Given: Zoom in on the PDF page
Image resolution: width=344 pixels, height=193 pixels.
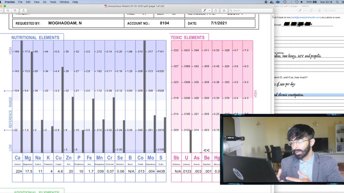Looking at the screenshot, I should coord(15,10).
